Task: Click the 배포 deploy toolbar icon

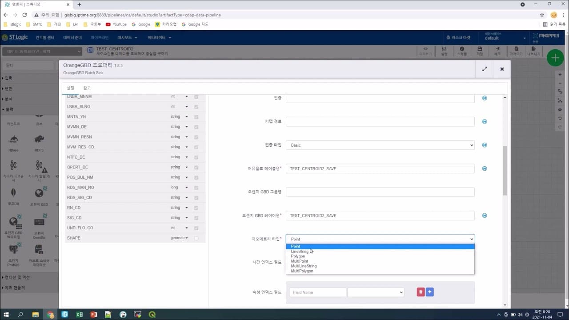Action: (497, 51)
